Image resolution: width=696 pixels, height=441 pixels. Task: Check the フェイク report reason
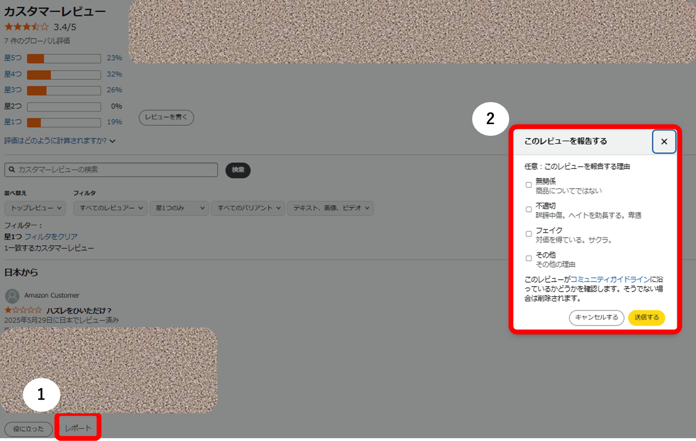(528, 234)
